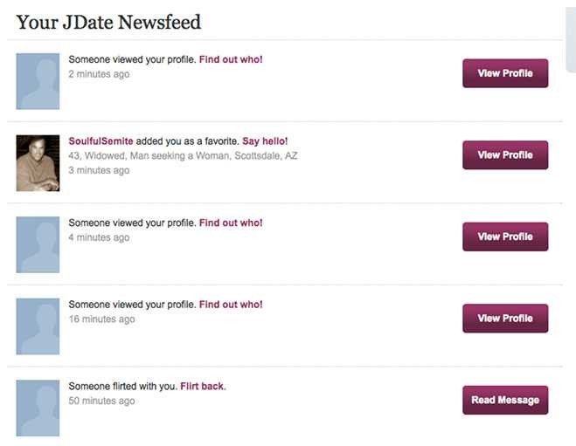Open the SoulfulSemite username link
Viewport: 576px width, 446px height.
101,141
